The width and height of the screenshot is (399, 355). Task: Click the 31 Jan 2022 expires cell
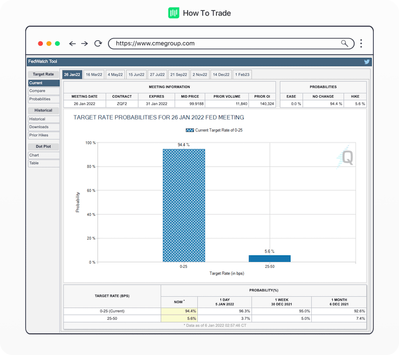pos(156,104)
